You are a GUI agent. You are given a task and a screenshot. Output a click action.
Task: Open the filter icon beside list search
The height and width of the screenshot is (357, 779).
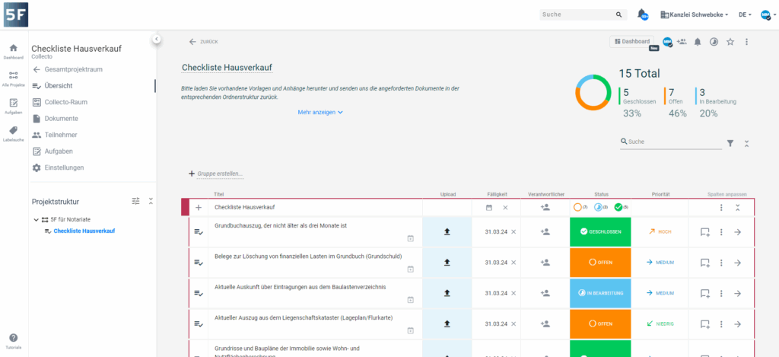pyautogui.click(x=730, y=142)
